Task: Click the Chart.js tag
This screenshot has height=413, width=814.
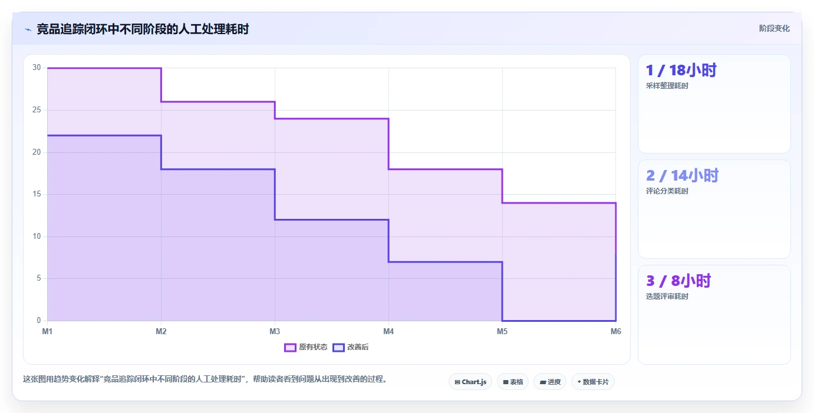Action: pos(470,382)
